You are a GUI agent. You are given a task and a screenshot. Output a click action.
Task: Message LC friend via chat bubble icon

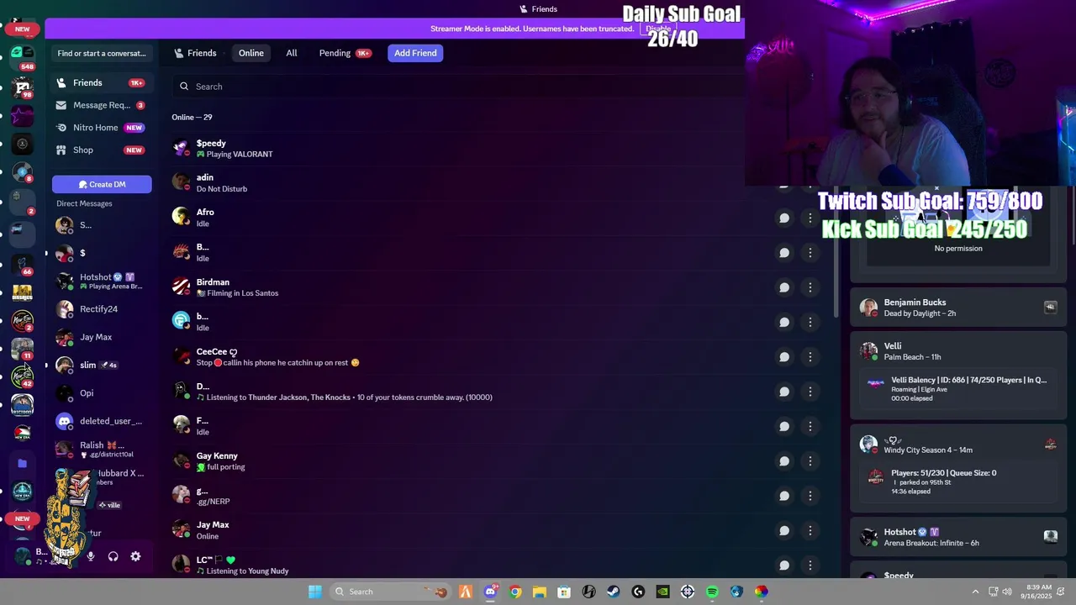[783, 566]
